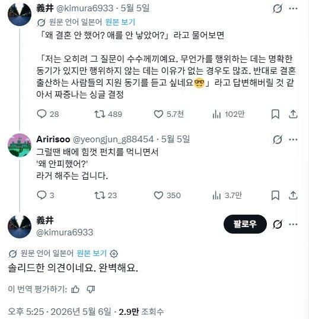Open three-dot menu on Aririsoo's reply
The width and height of the screenshot is (309, 319).
click(293, 139)
